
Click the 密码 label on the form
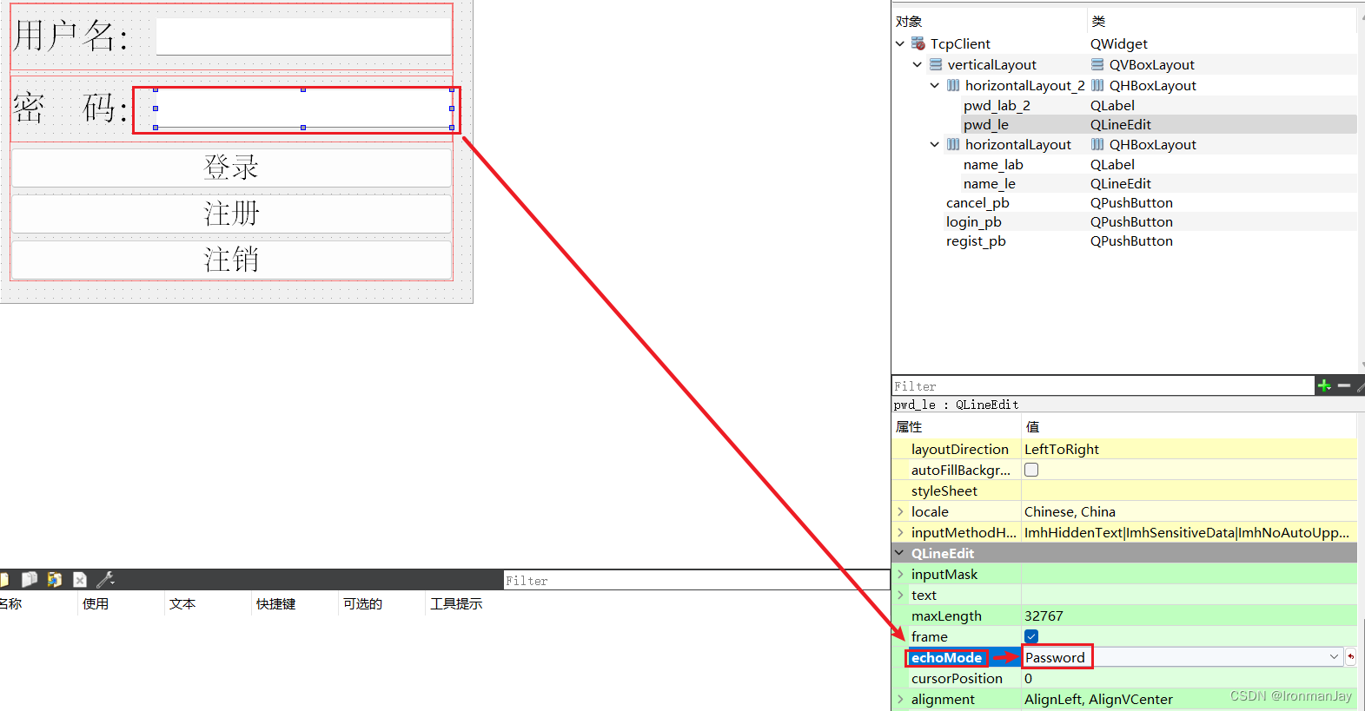(x=71, y=109)
